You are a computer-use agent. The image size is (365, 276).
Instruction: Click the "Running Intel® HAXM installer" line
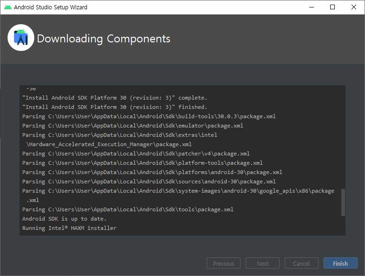click(x=69, y=228)
